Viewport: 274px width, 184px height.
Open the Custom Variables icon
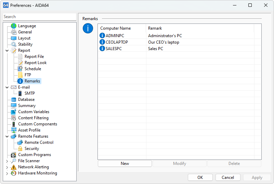[x=14, y=112]
